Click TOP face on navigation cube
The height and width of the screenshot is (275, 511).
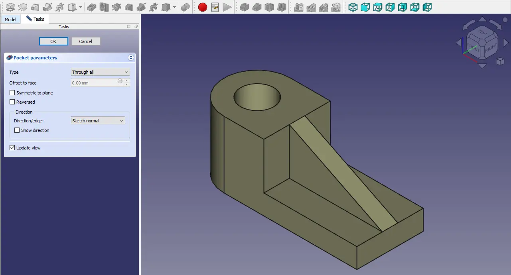(x=483, y=33)
